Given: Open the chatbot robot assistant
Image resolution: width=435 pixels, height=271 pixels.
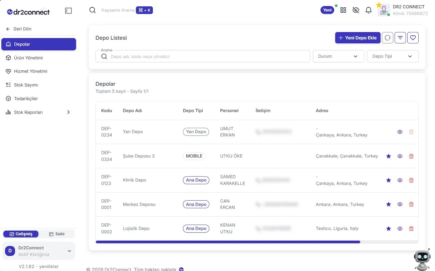Looking at the screenshot, I should [422, 260].
